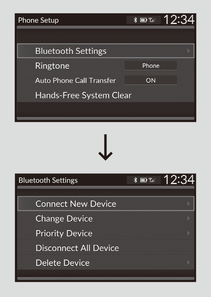Select Connect New Device entry
This screenshot has width=211, height=297.
click(106, 204)
